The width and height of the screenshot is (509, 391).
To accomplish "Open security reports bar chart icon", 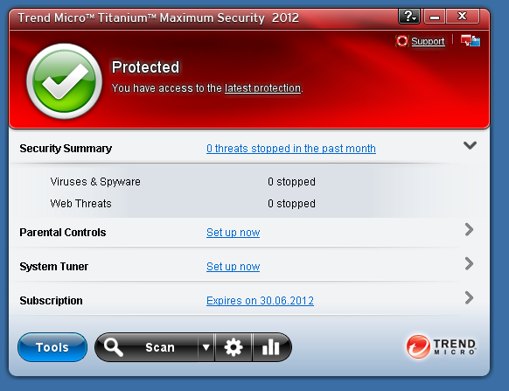I will (x=271, y=347).
